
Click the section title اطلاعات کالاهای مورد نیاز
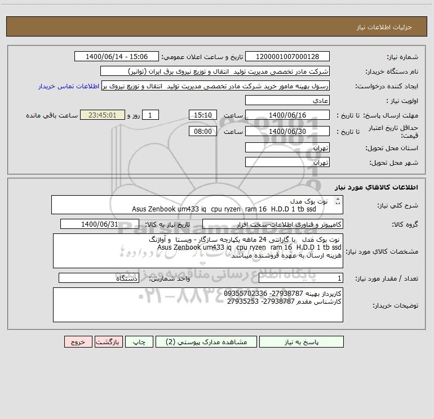(x=377, y=187)
